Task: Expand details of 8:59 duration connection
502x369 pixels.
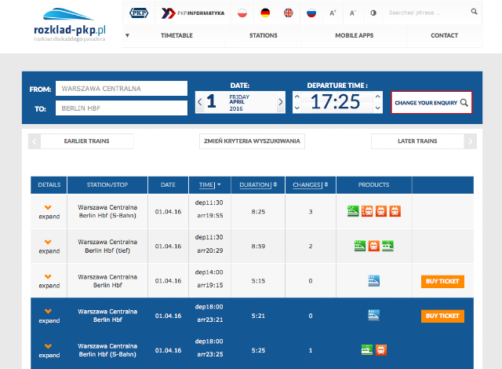Action: click(49, 247)
